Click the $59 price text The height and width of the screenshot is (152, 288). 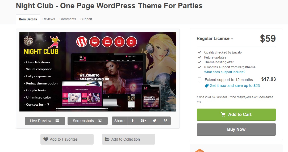[268, 39]
